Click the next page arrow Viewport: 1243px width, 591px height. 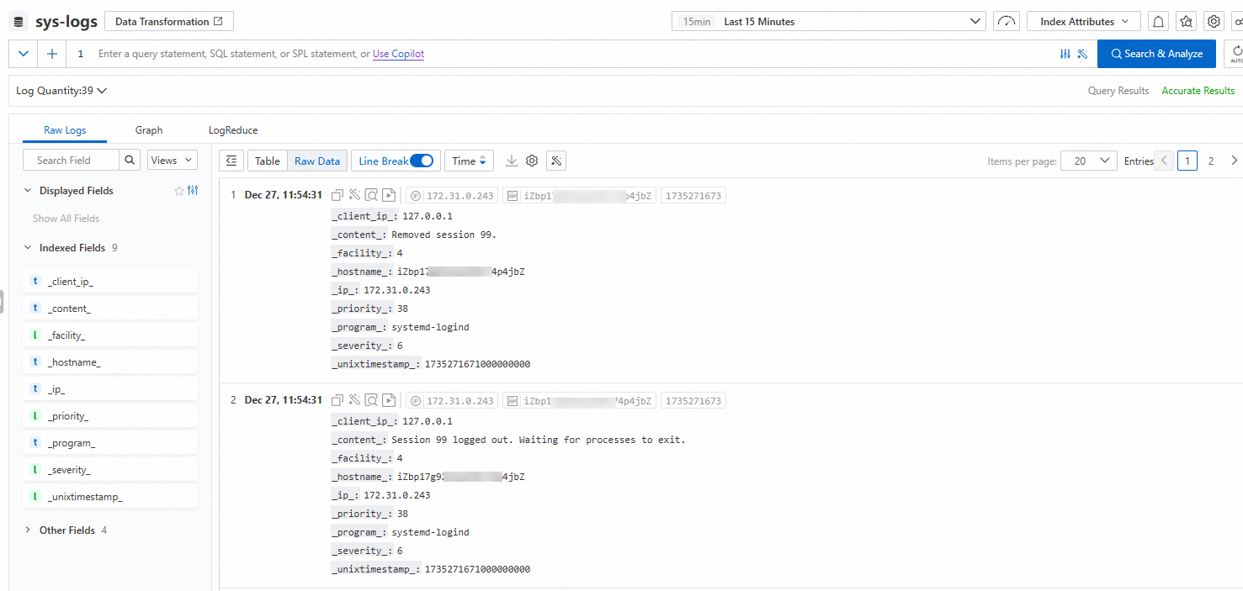coord(1234,161)
